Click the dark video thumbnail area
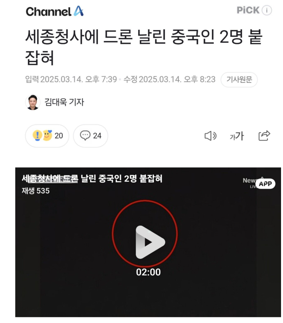Image resolution: width=283 pixels, height=323 pixels. pos(148,242)
